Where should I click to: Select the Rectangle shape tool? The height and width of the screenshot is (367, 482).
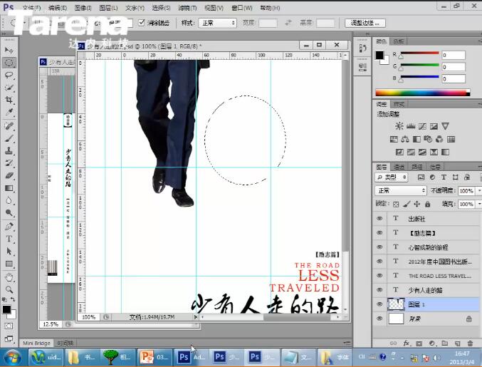[9, 264]
